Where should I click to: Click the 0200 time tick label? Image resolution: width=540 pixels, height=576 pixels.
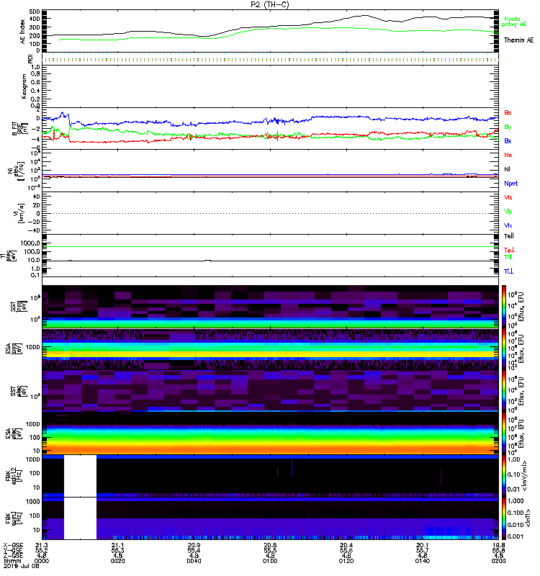(x=498, y=561)
